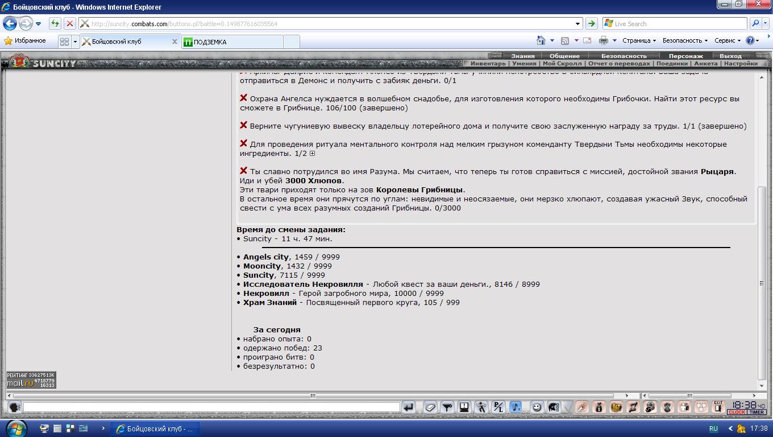Open the Умения submenu link

click(x=523, y=64)
